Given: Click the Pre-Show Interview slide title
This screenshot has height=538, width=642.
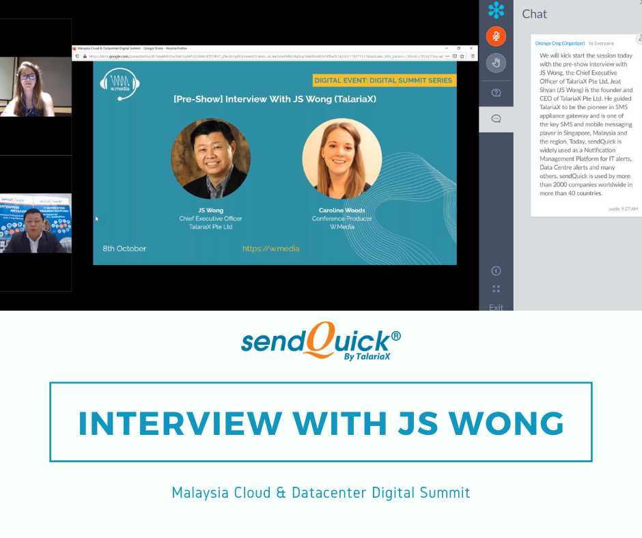Looking at the screenshot, I should tap(275, 99).
